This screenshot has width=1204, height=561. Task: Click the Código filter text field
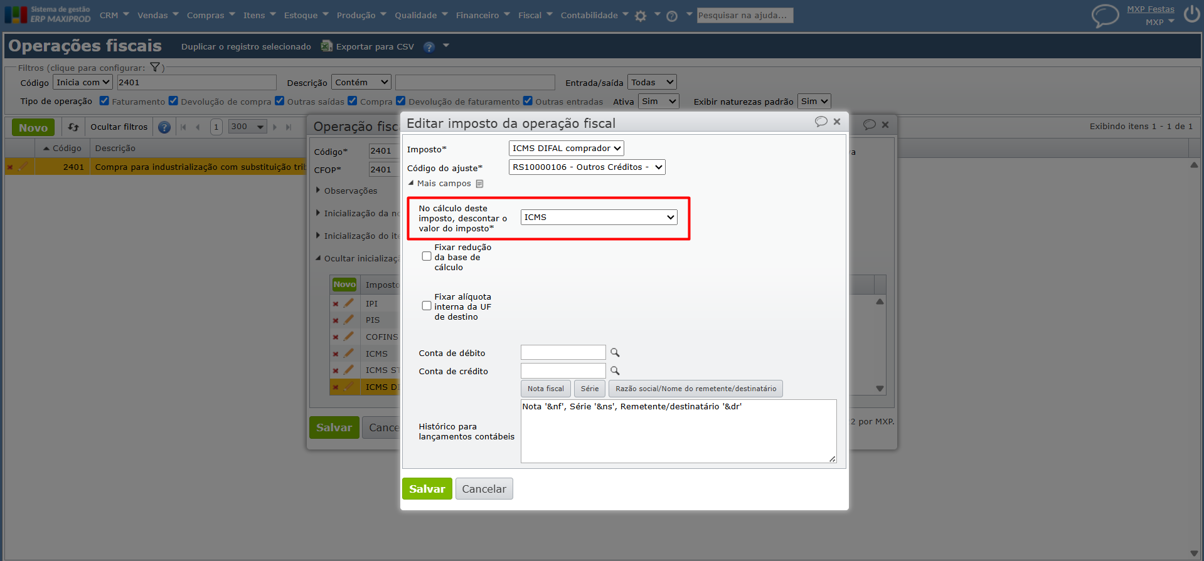197,82
